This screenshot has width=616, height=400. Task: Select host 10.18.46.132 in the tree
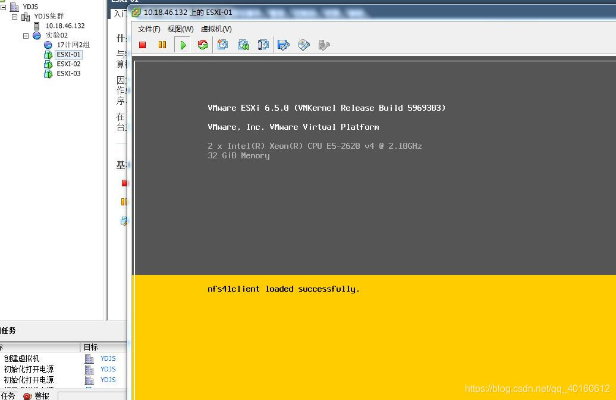65,26
